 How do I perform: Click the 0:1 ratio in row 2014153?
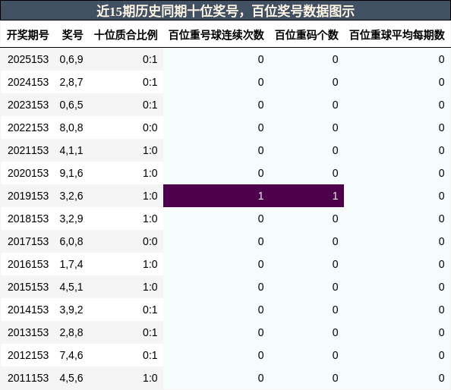tap(150, 310)
